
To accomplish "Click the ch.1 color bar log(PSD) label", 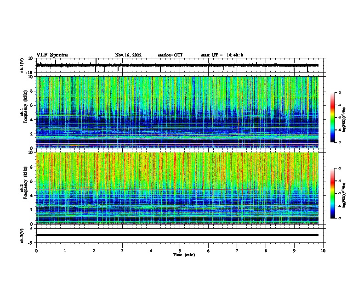I will (x=344, y=119).
